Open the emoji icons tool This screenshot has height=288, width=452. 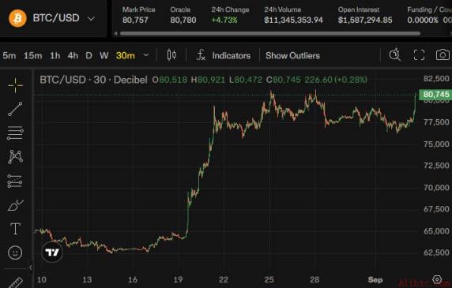(15, 252)
